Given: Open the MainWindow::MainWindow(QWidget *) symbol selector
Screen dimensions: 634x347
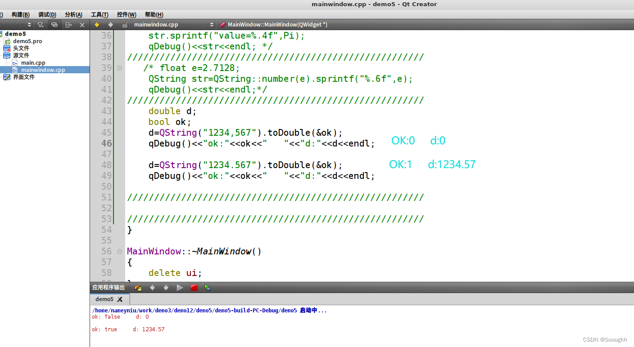Looking at the screenshot, I should (277, 25).
